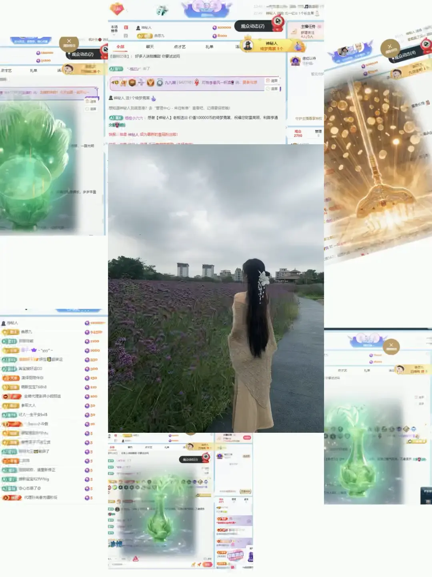
Task: Open the 礼单 tab in top-center panel
Action: (209, 47)
